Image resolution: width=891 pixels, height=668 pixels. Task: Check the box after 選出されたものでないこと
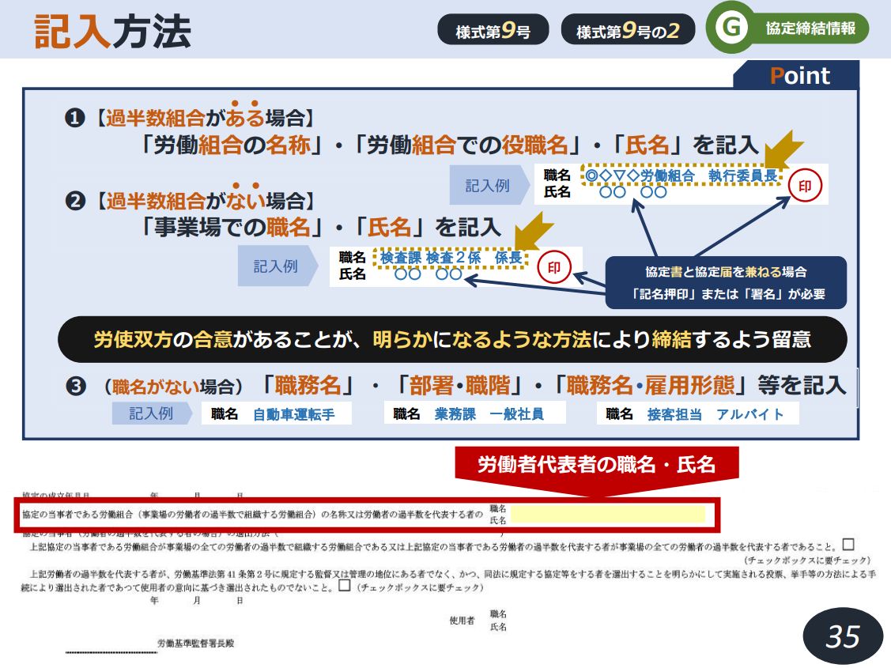point(343,587)
